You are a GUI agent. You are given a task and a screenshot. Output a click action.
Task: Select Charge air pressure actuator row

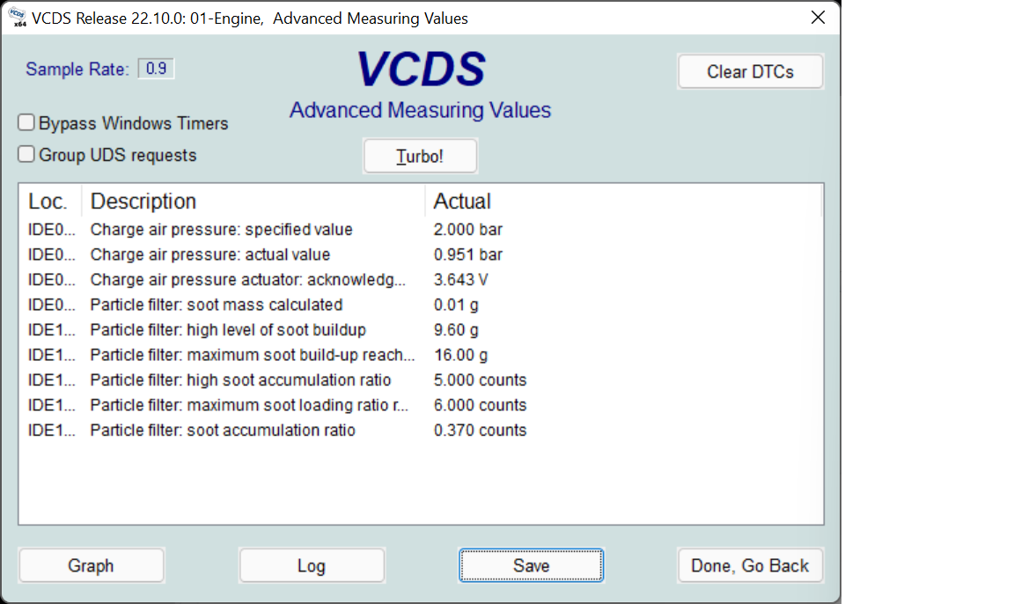(x=421, y=280)
